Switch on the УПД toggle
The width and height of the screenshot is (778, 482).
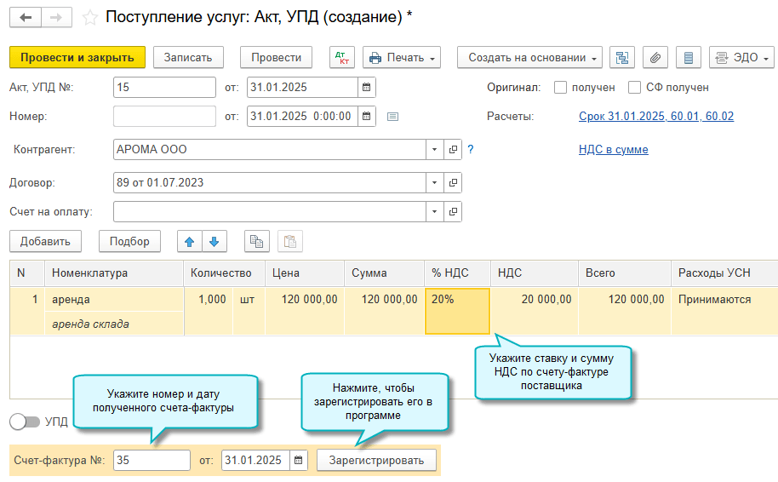click(25, 422)
